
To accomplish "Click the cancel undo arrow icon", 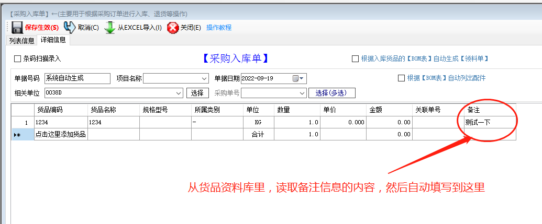I will point(70,28).
